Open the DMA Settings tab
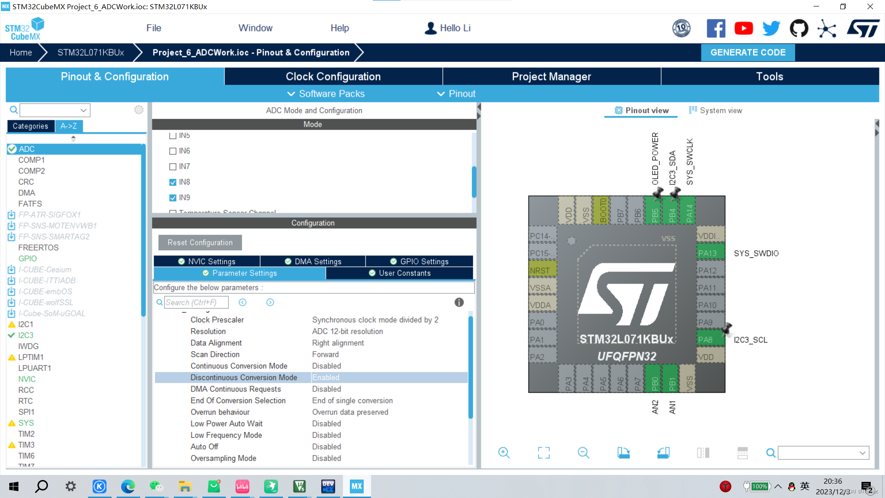The height and width of the screenshot is (498, 885). tap(313, 261)
